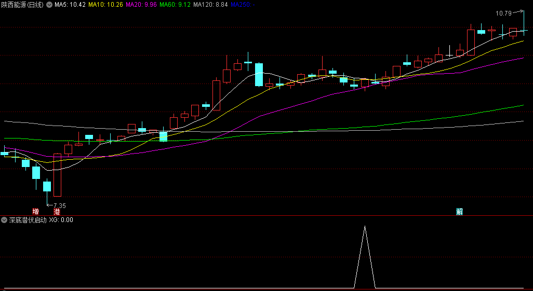
Task: Click the red 增 marker icon
Action: pyautogui.click(x=36, y=212)
